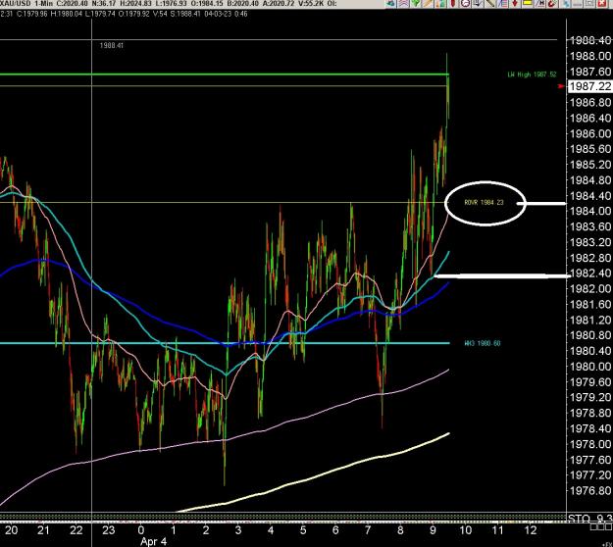The image size is (613, 547).
Task: Select the pencil drawing tool
Action: pos(428,3)
